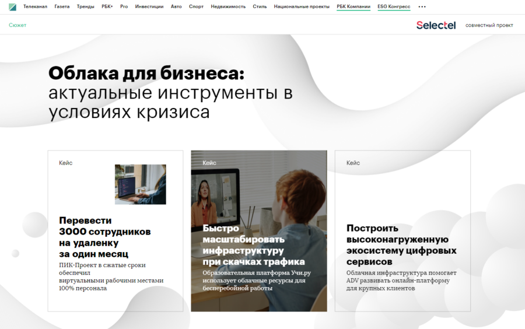This screenshot has height=329, width=525.
Task: Open the ESG Конгресс link
Action: pos(394,6)
